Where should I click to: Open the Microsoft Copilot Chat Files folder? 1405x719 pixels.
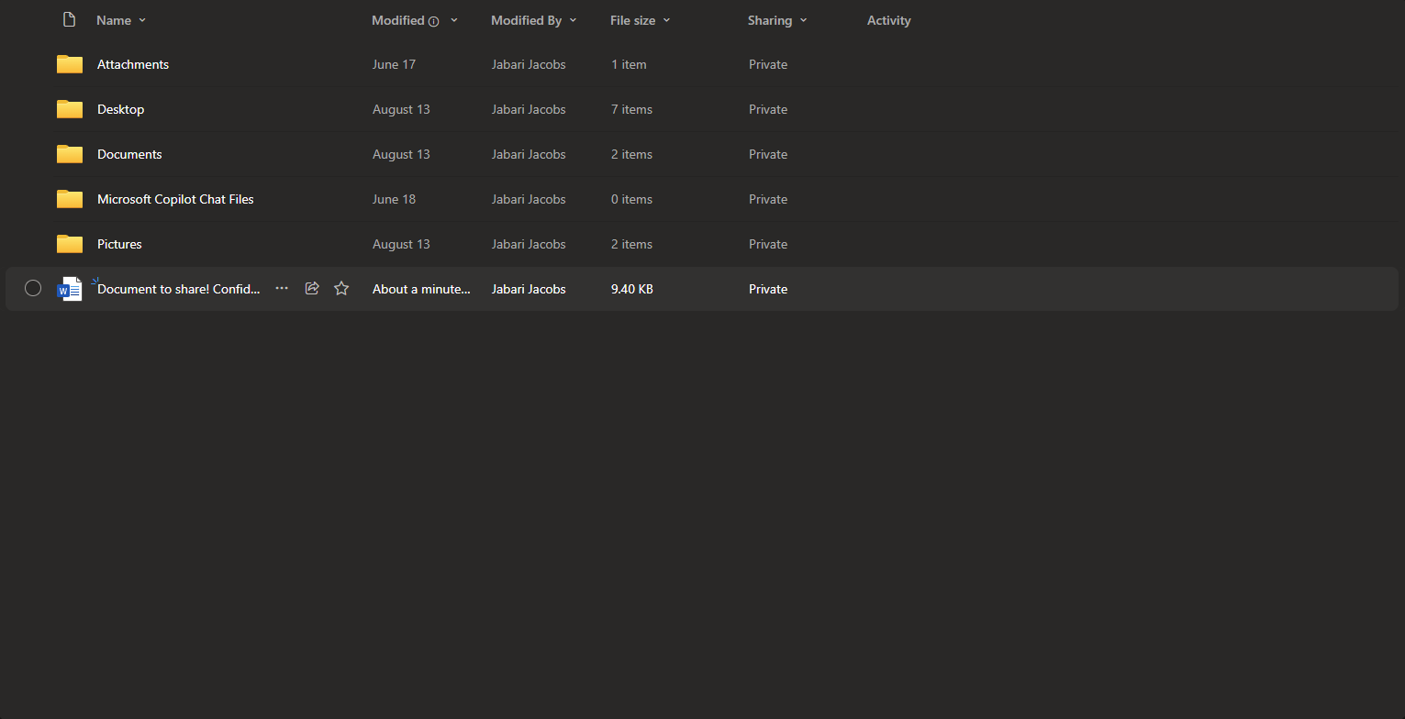tap(175, 199)
